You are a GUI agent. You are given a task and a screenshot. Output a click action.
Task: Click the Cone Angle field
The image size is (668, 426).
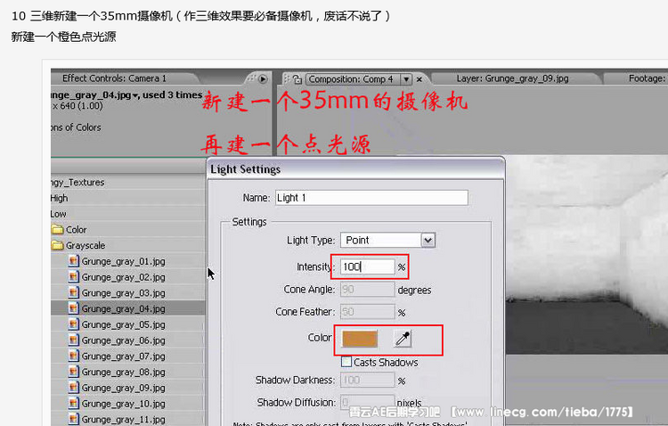point(367,290)
